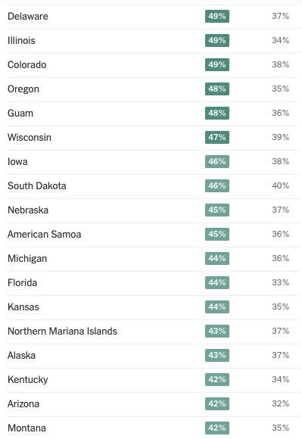This screenshot has height=439, width=302.
Task: Select the Montana 42% badge
Action: [217, 428]
